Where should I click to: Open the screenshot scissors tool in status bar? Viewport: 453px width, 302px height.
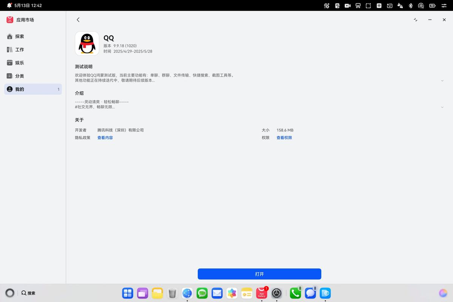click(x=358, y=6)
